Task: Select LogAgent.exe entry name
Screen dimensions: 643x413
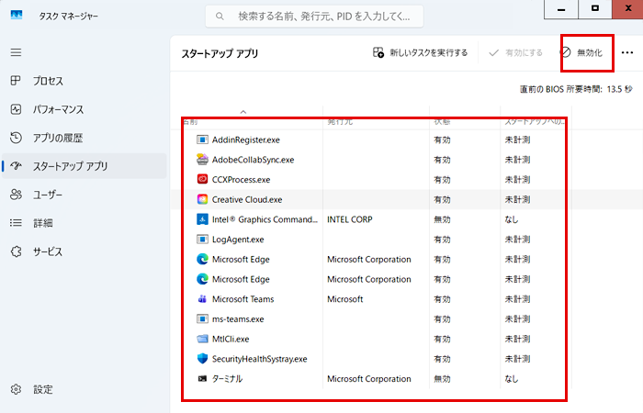Action: point(238,240)
